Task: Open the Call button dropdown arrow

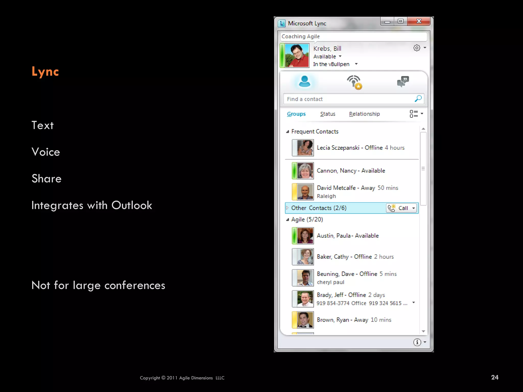Action: coord(413,208)
